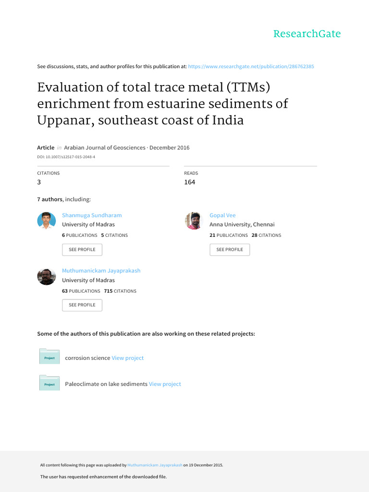Screen dimensions: 369x492
Task: Click the ResearchGate logo
Action: [x=307, y=34]
